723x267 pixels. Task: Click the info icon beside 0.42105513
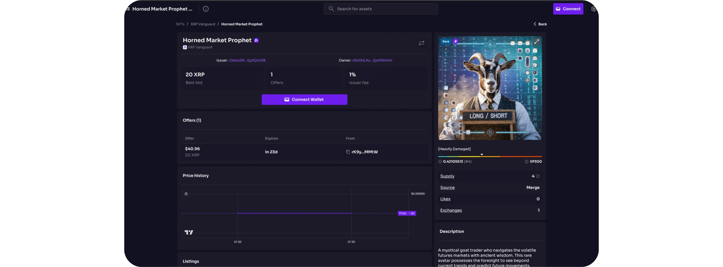pyautogui.click(x=440, y=162)
